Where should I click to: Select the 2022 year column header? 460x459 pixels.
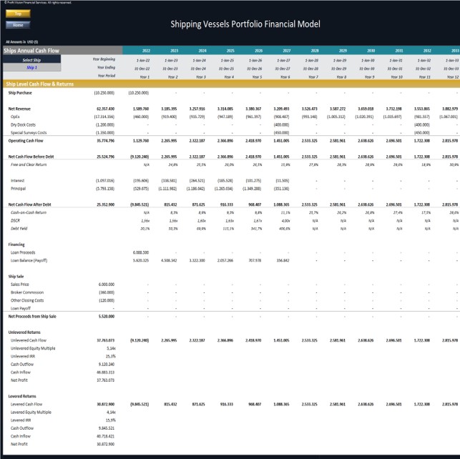click(x=146, y=51)
